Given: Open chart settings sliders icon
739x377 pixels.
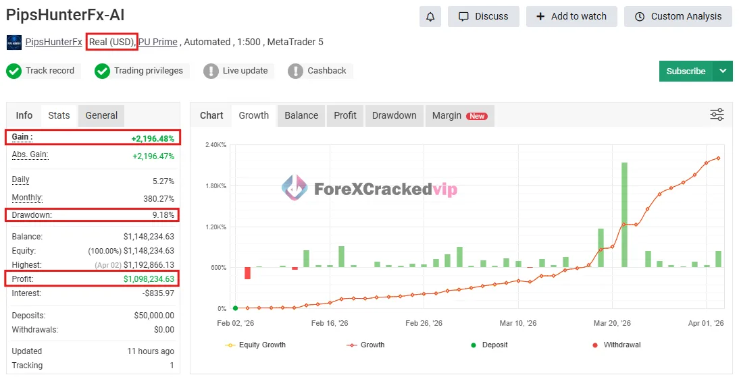Looking at the screenshot, I should tap(717, 115).
